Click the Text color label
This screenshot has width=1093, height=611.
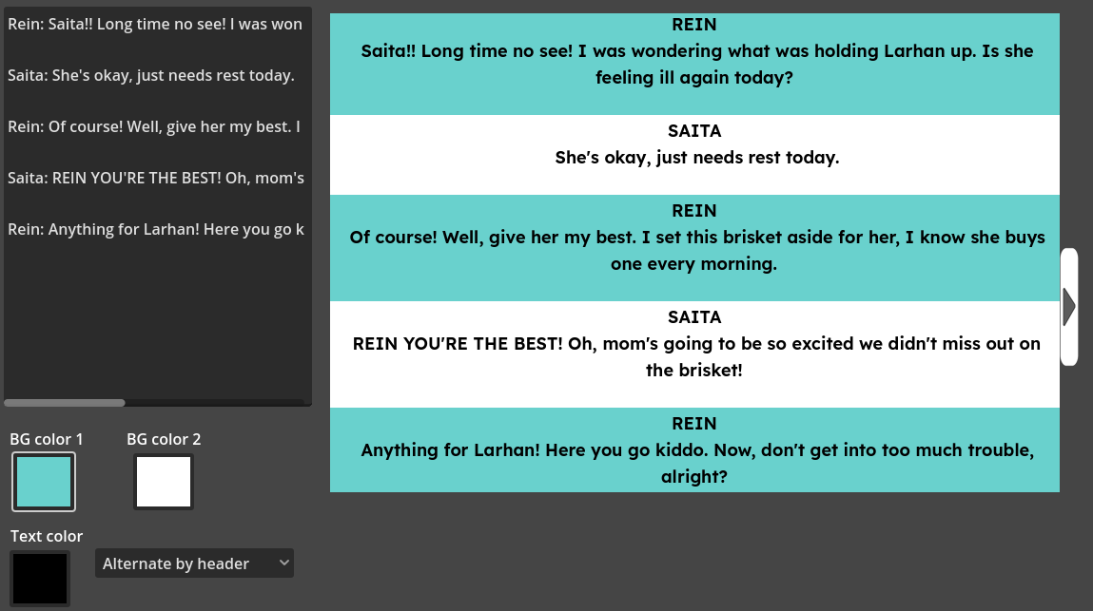47,536
